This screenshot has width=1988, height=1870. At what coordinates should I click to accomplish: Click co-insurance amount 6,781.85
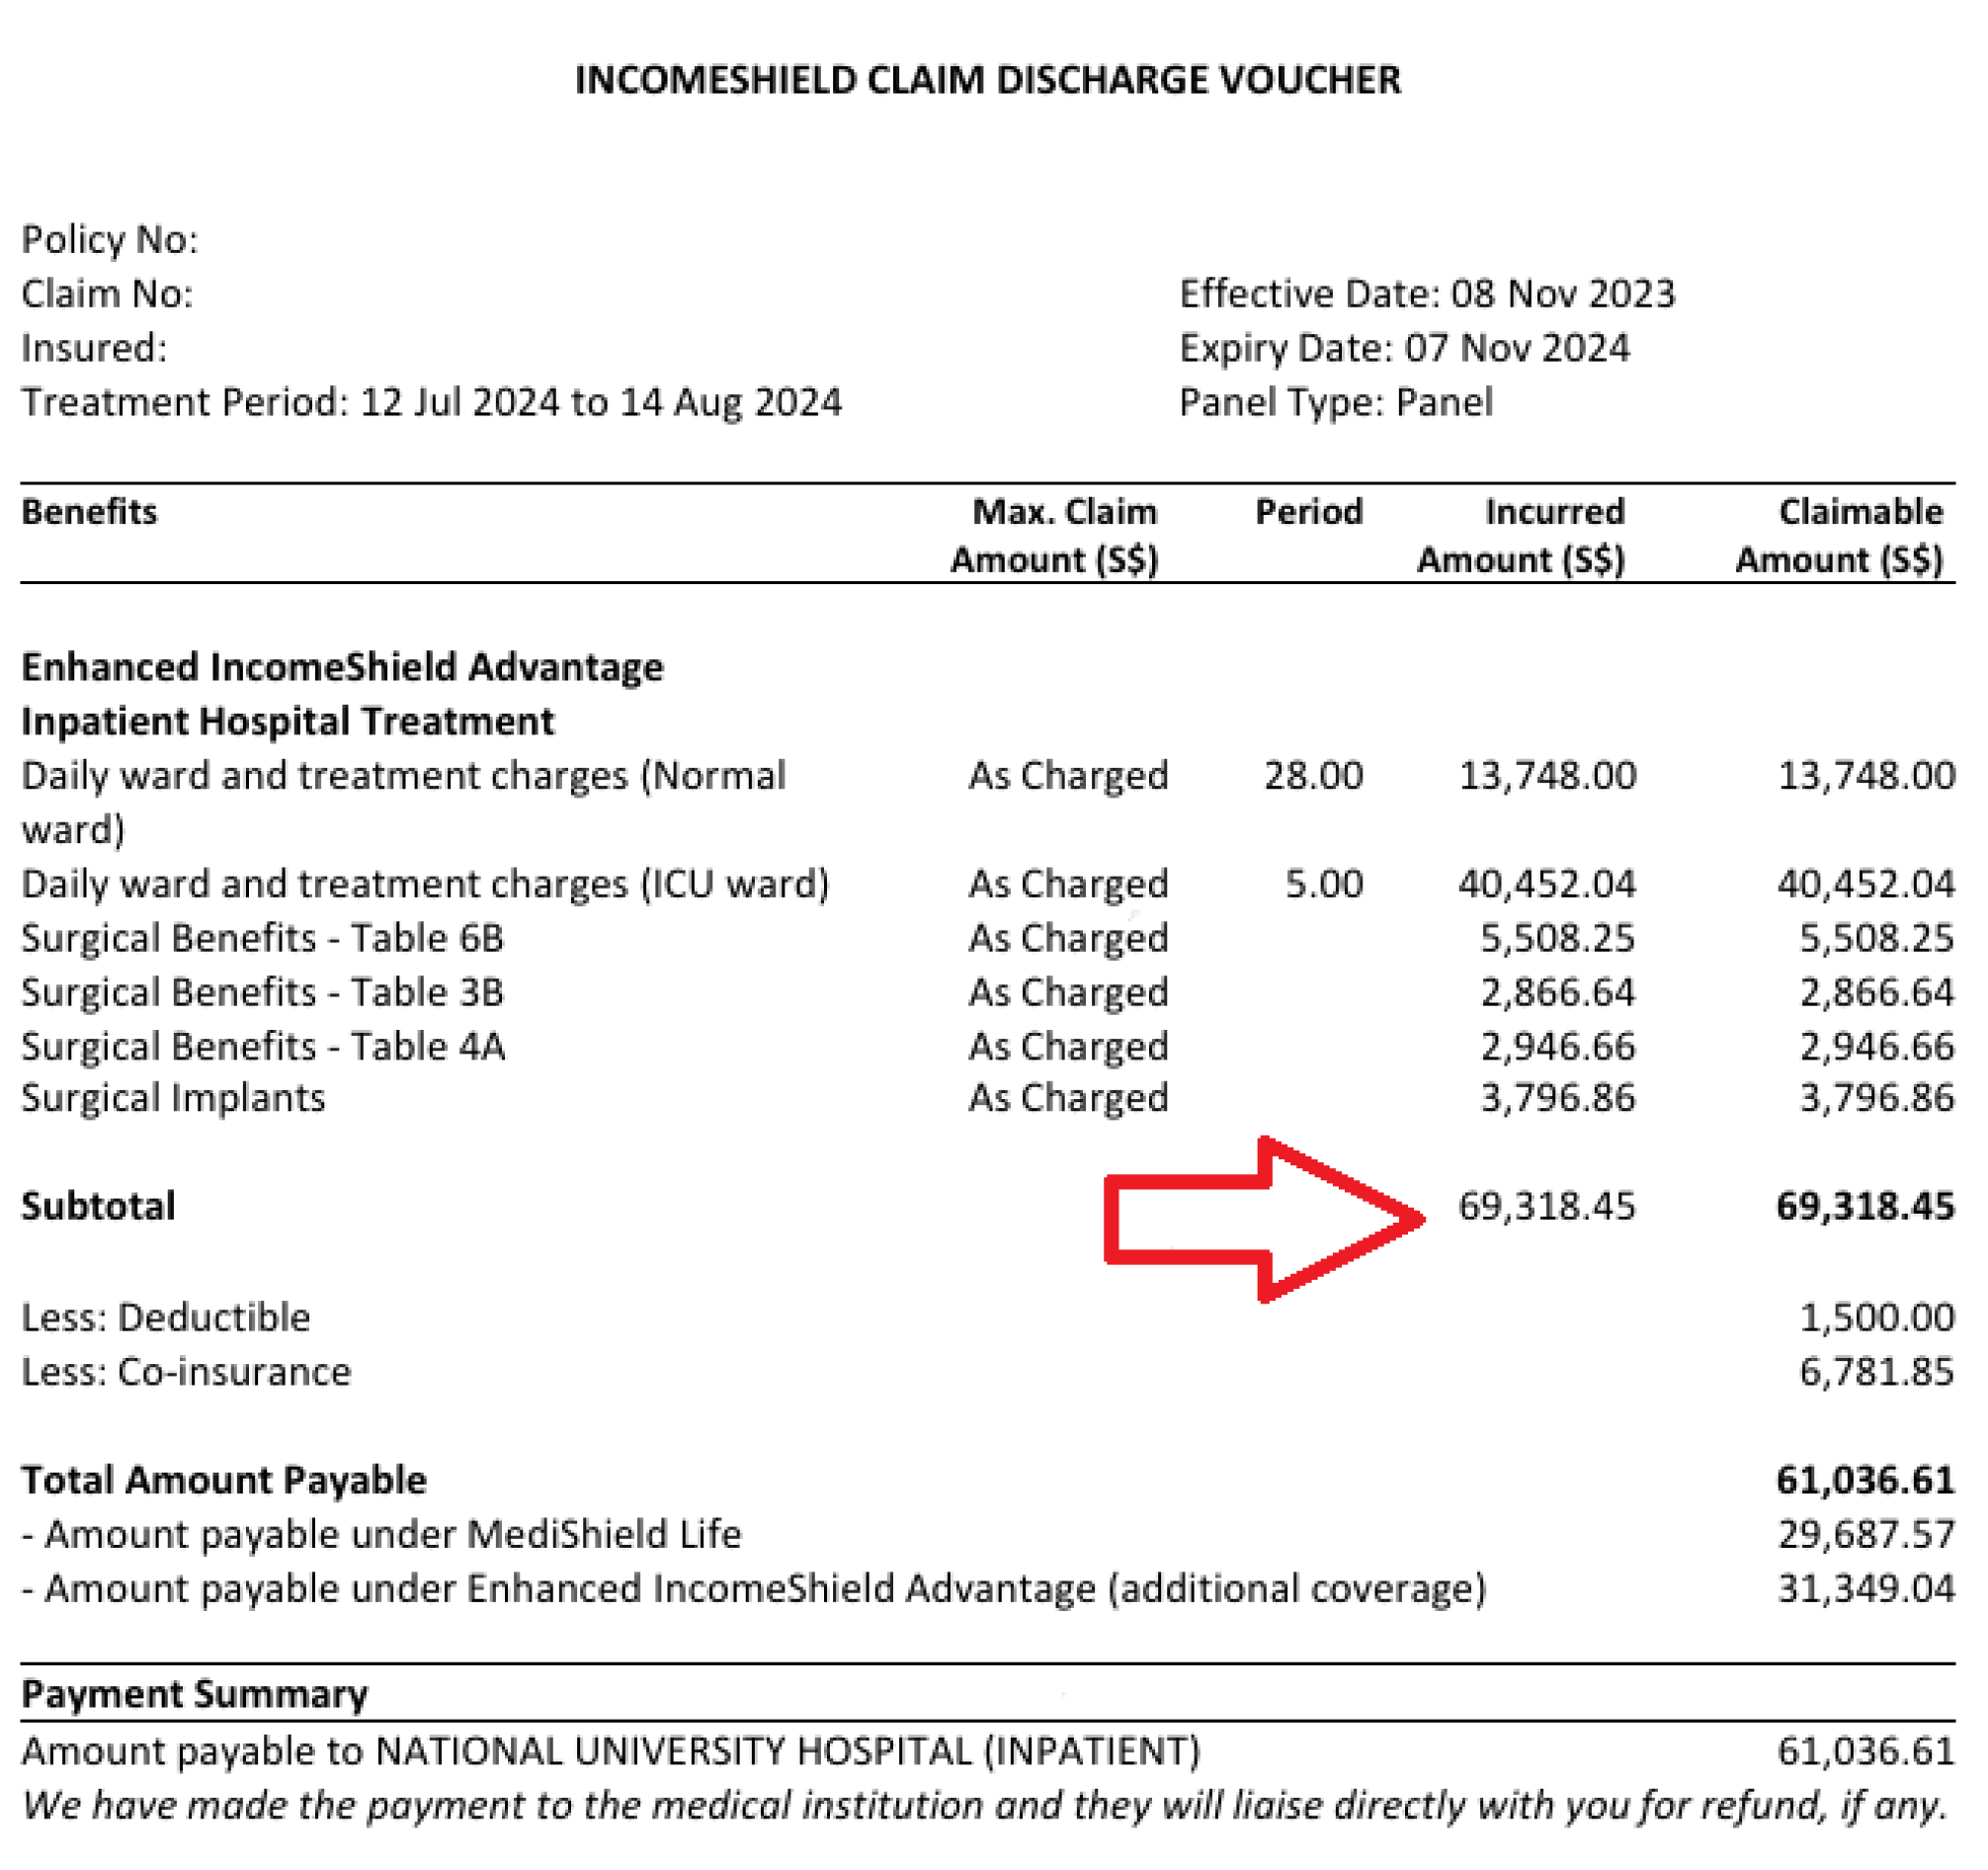(1877, 1372)
